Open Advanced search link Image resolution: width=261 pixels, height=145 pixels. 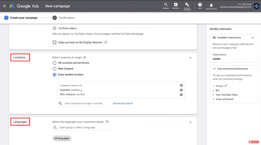tap(123, 103)
